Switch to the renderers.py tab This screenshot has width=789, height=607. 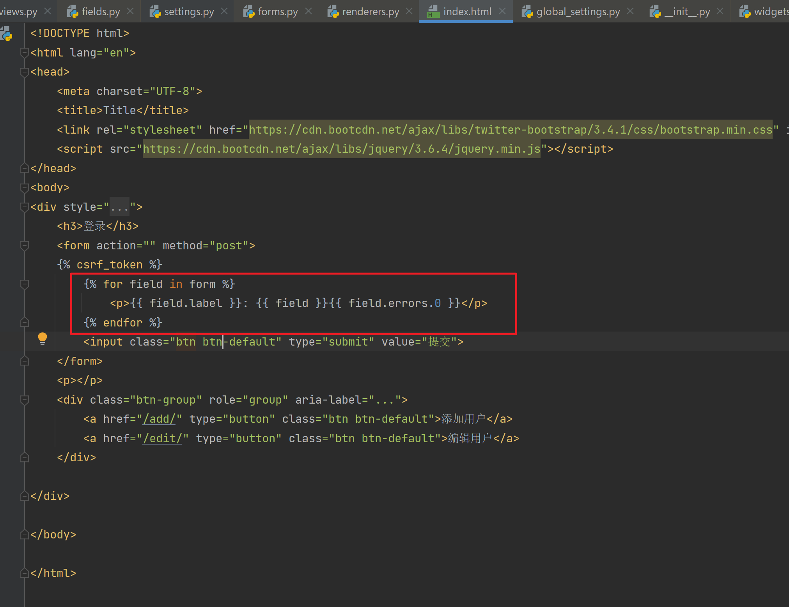370,12
